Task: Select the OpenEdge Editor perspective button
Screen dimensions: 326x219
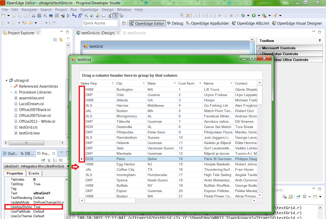Action: (x=147, y=23)
